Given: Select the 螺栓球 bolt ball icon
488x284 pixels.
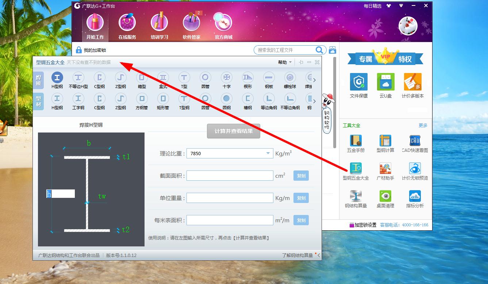Looking at the screenshot, I should tap(290, 80).
